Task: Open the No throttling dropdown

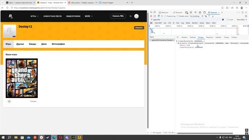Action: pyautogui.click(x=196, y=16)
